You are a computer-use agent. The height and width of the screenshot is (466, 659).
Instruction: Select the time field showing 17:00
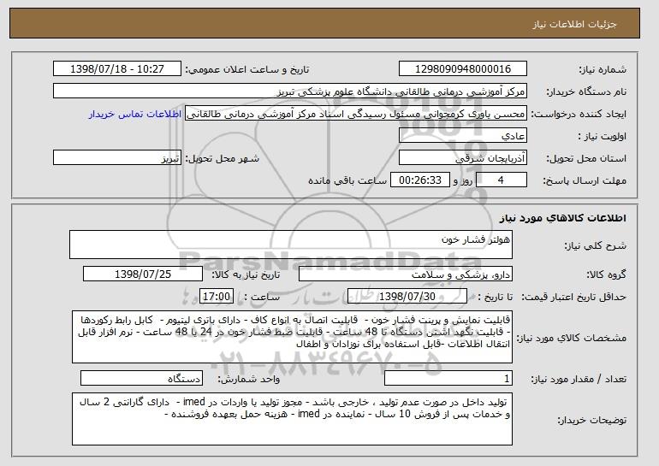(x=217, y=297)
